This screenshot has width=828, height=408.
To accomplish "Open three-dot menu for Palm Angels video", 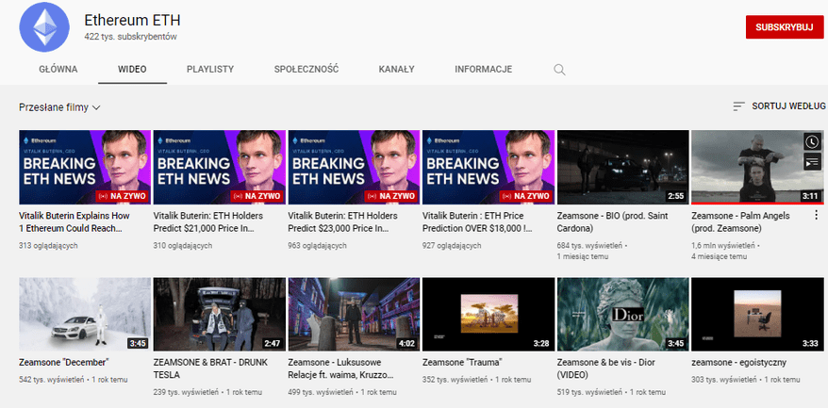I will (816, 215).
